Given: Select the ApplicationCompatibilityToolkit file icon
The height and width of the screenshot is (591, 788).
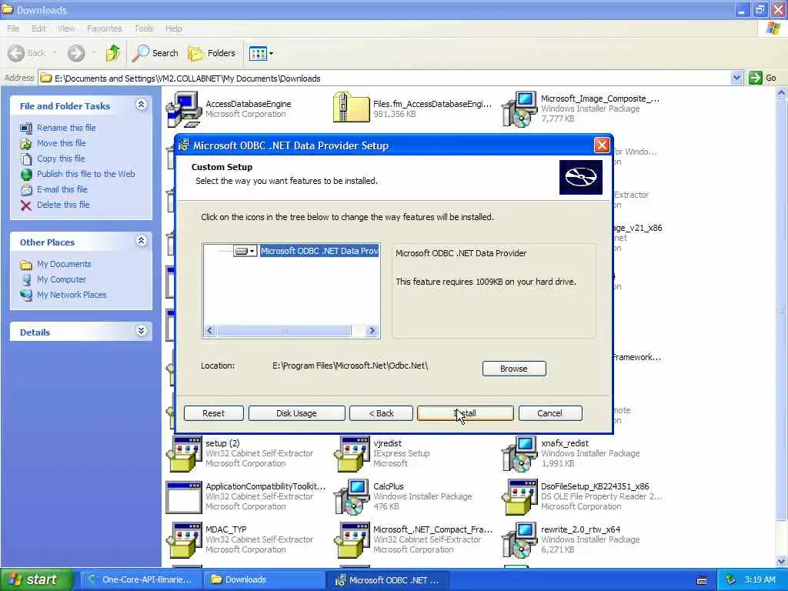Looking at the screenshot, I should click(184, 497).
